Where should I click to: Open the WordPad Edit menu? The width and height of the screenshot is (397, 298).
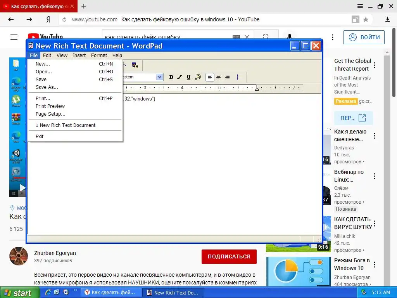pyautogui.click(x=47, y=55)
